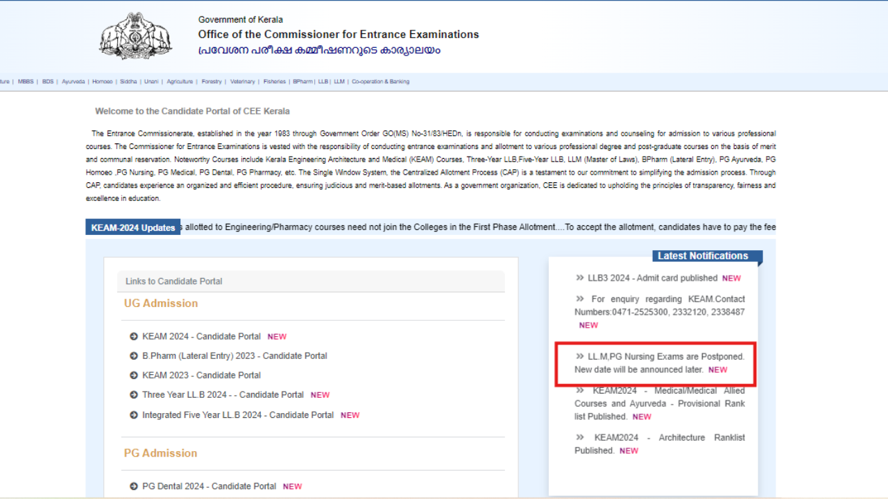Image resolution: width=888 pixels, height=499 pixels.
Task: Click the PG Admission section heading
Action: 161,453
